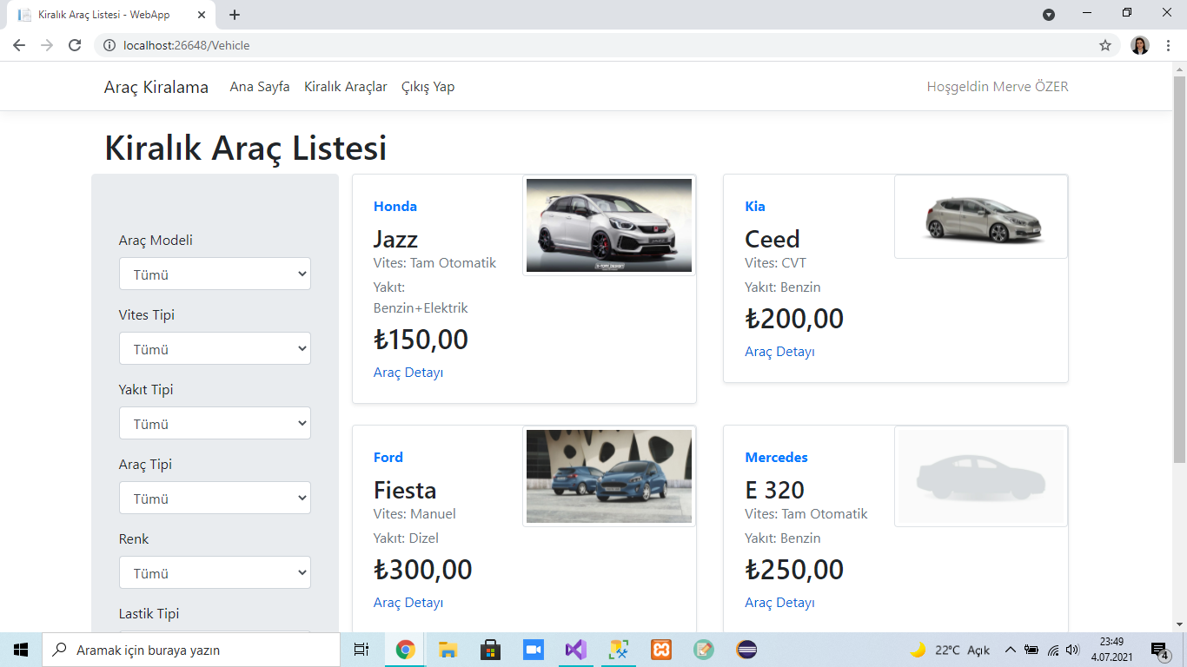Click the Ford Fiesta car photo
Image resolution: width=1187 pixels, height=667 pixels.
(x=608, y=476)
